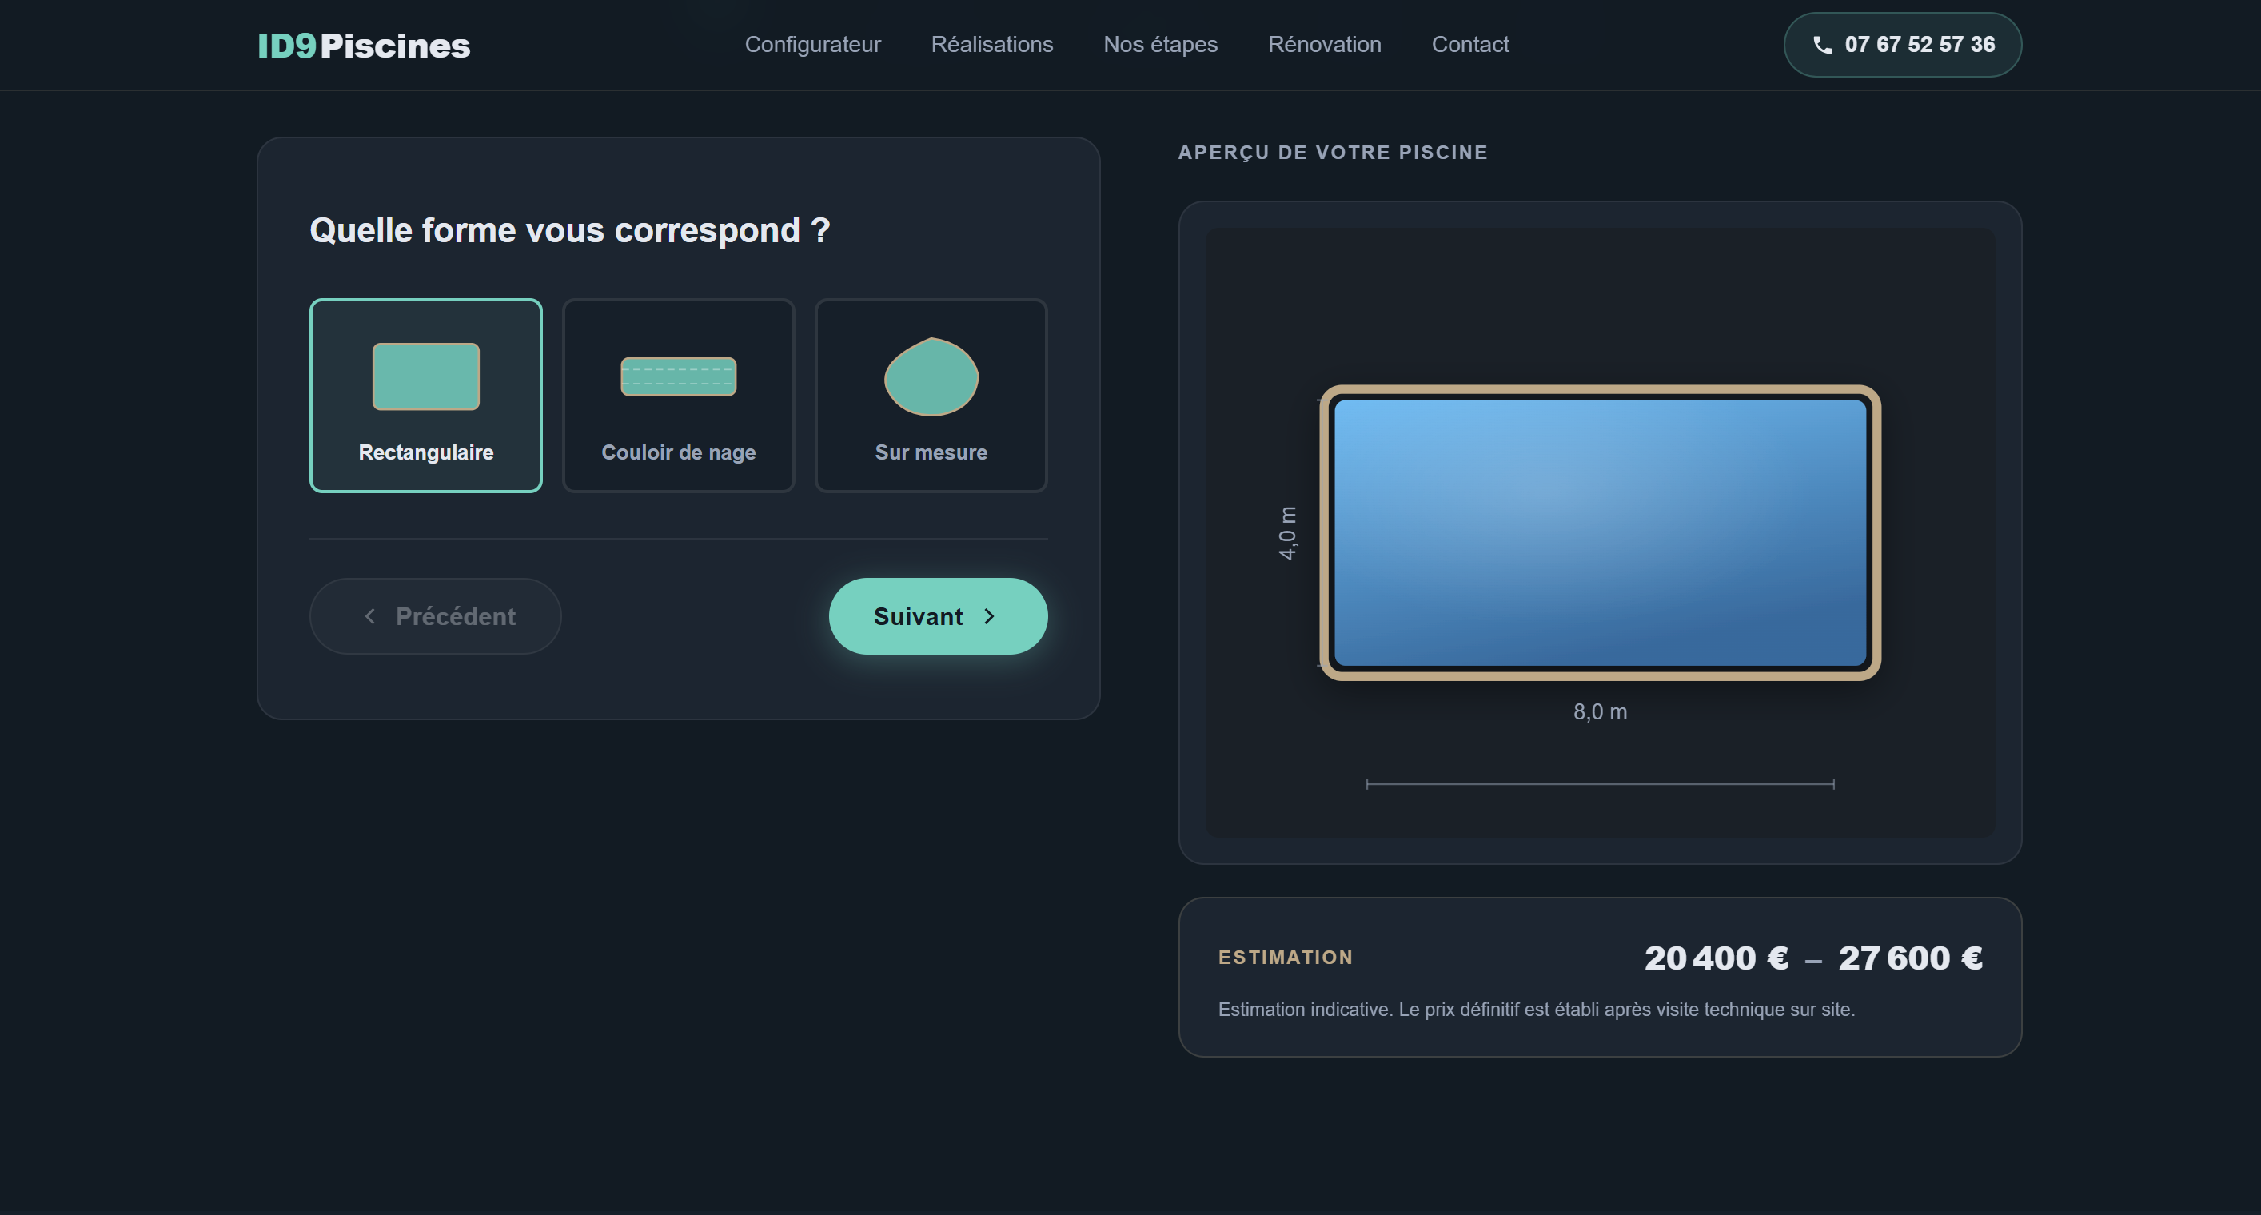Click the 8,0 m length label
Viewport: 2261px width, 1215px height.
click(1600, 711)
